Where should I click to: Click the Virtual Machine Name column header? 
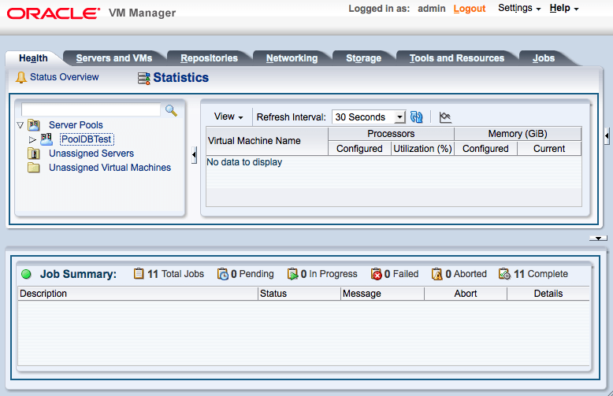[267, 141]
